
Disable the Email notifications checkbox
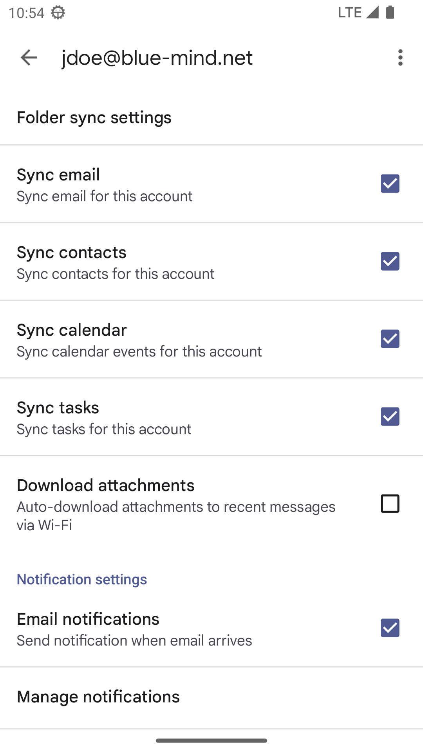point(390,628)
